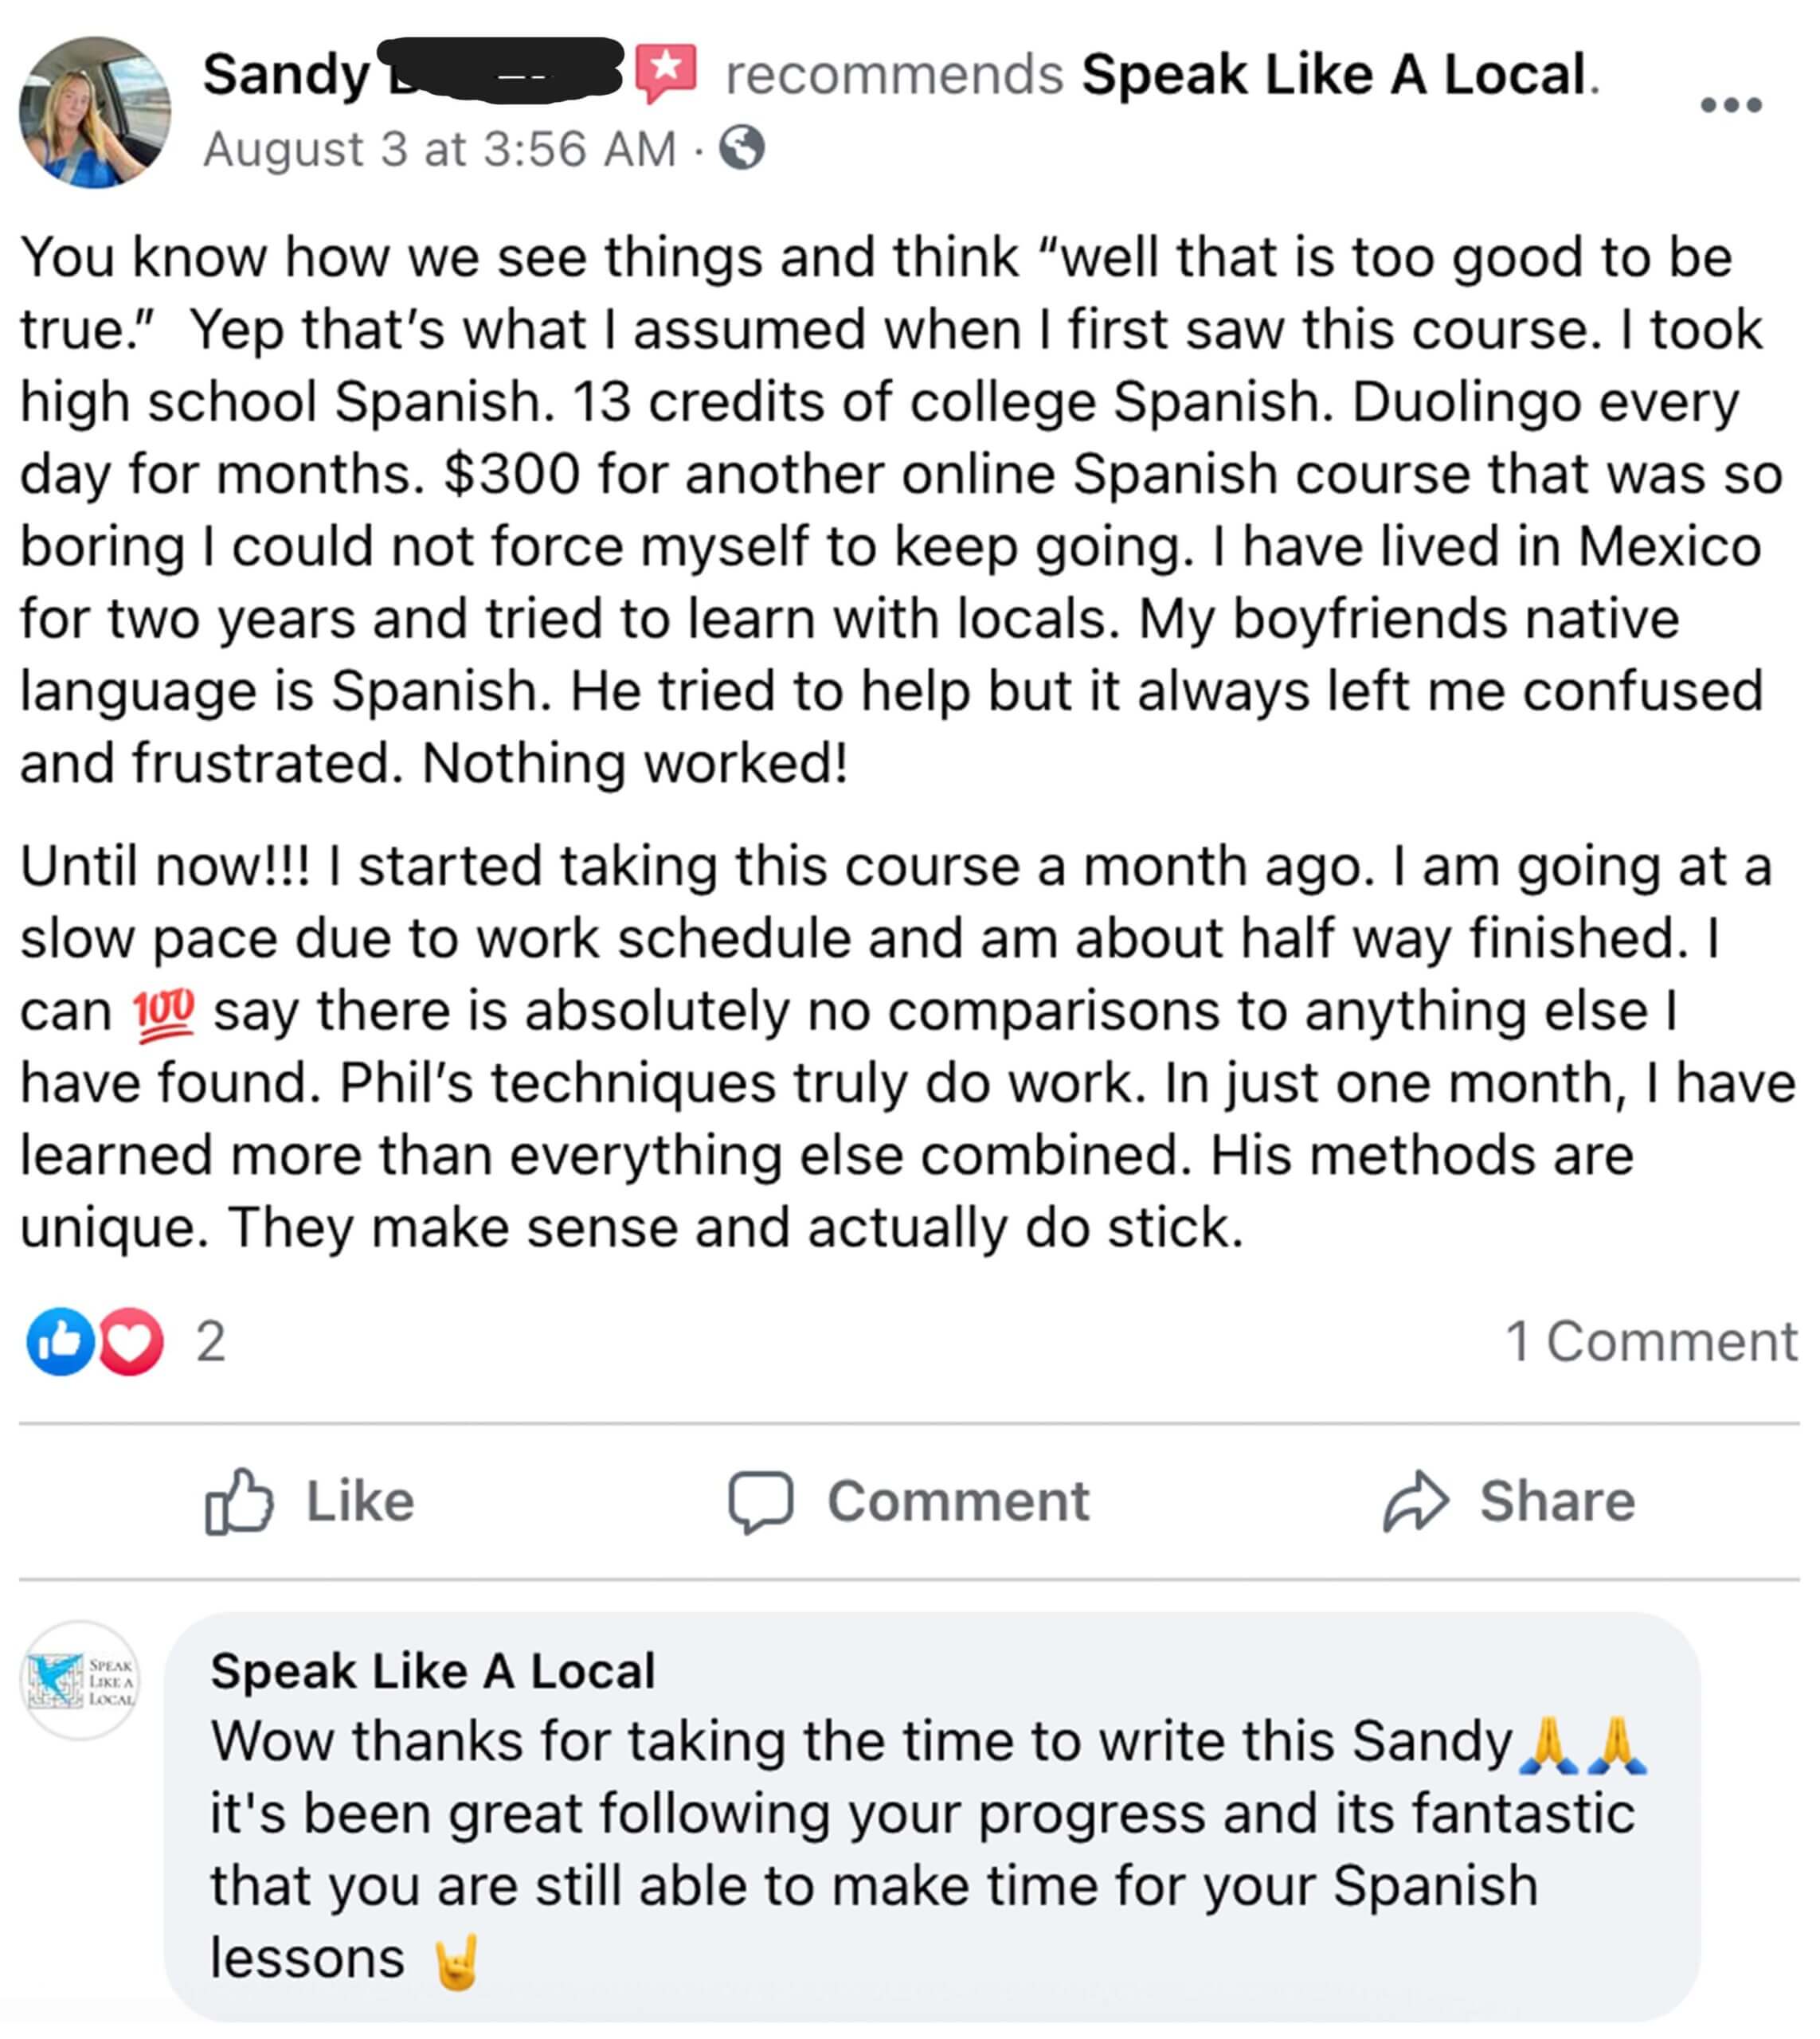Screen dimensions: 1820x2039
Task: View the reactions count of 2
Action: [x=211, y=1341]
